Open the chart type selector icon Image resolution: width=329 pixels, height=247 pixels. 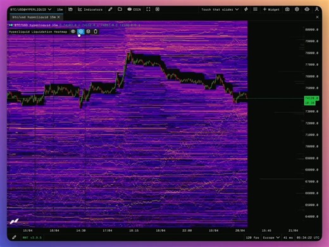point(70,9)
